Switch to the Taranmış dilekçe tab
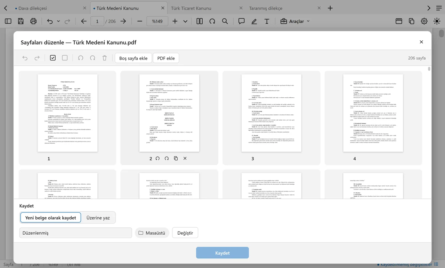The image size is (445, 268). click(284, 8)
